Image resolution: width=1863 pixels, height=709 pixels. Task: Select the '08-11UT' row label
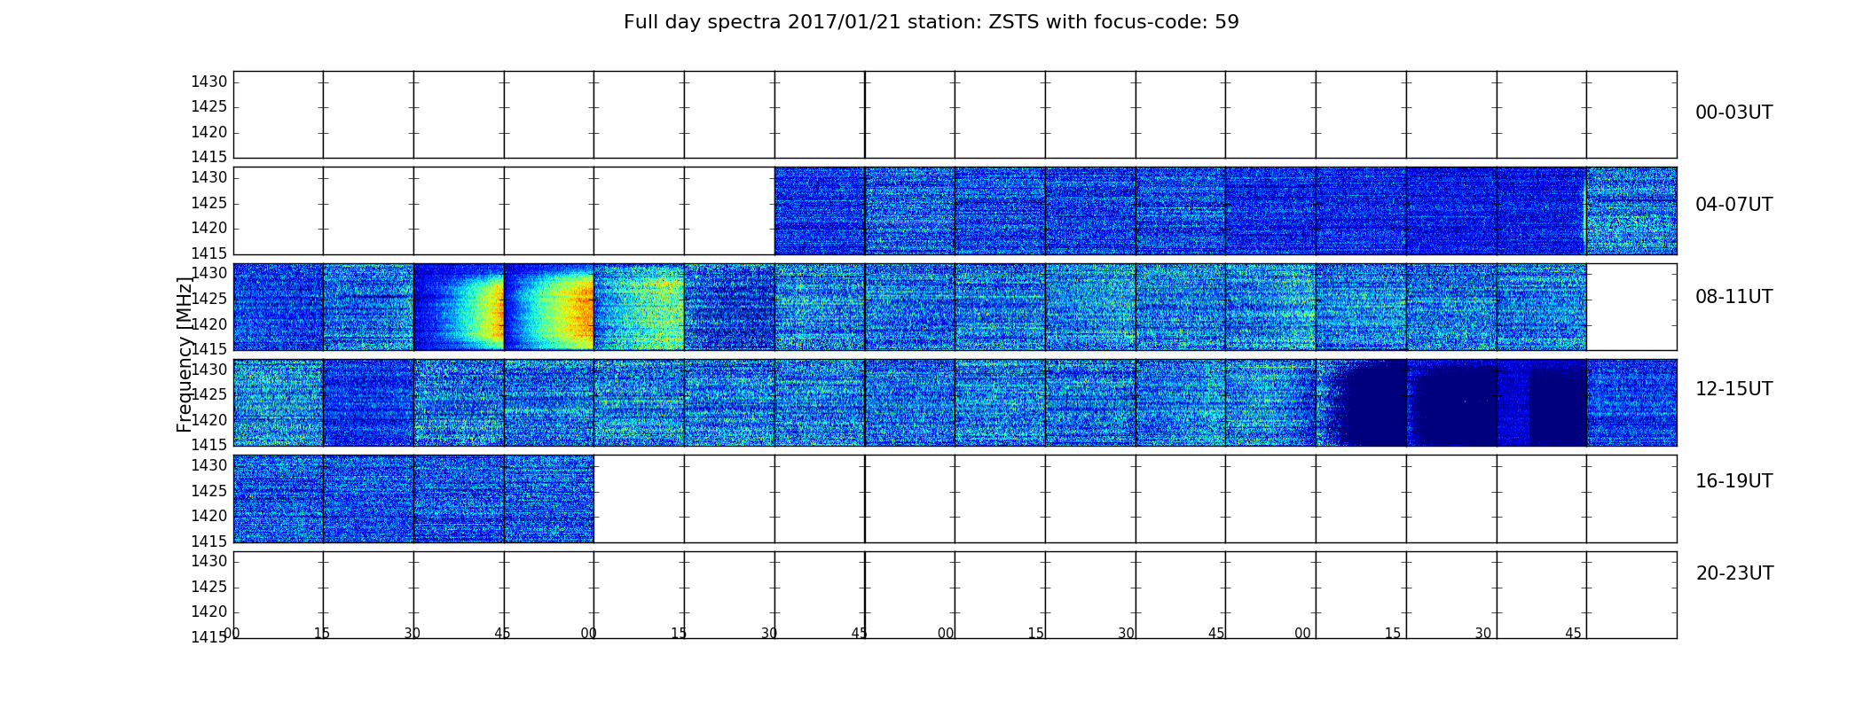click(1734, 297)
